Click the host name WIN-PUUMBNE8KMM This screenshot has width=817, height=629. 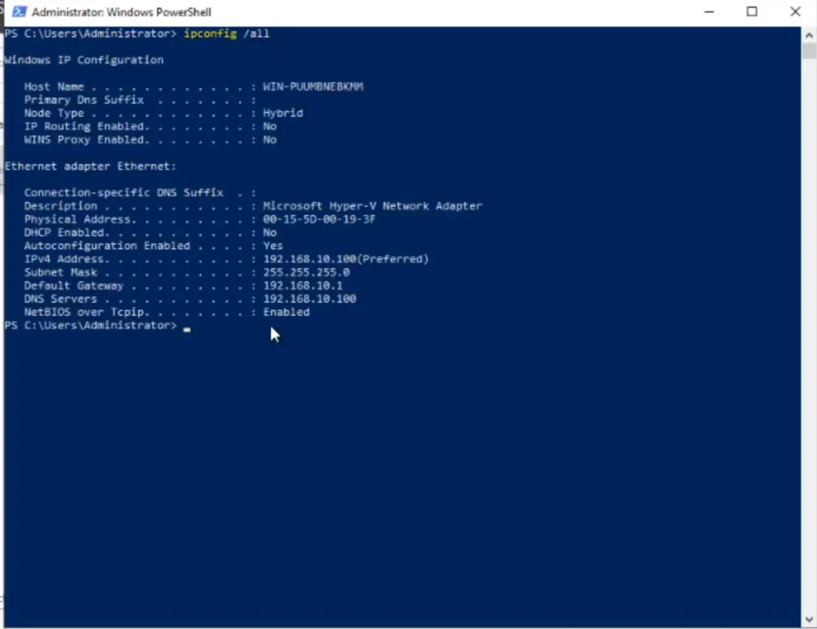click(313, 87)
